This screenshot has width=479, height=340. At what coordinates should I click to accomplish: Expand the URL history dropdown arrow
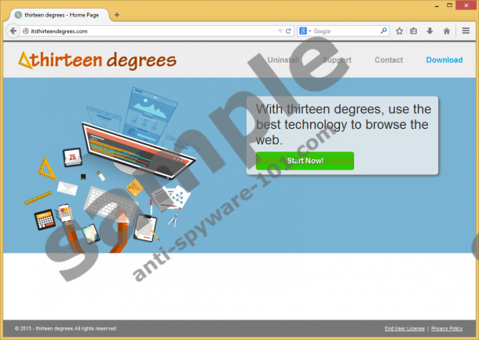coord(279,31)
